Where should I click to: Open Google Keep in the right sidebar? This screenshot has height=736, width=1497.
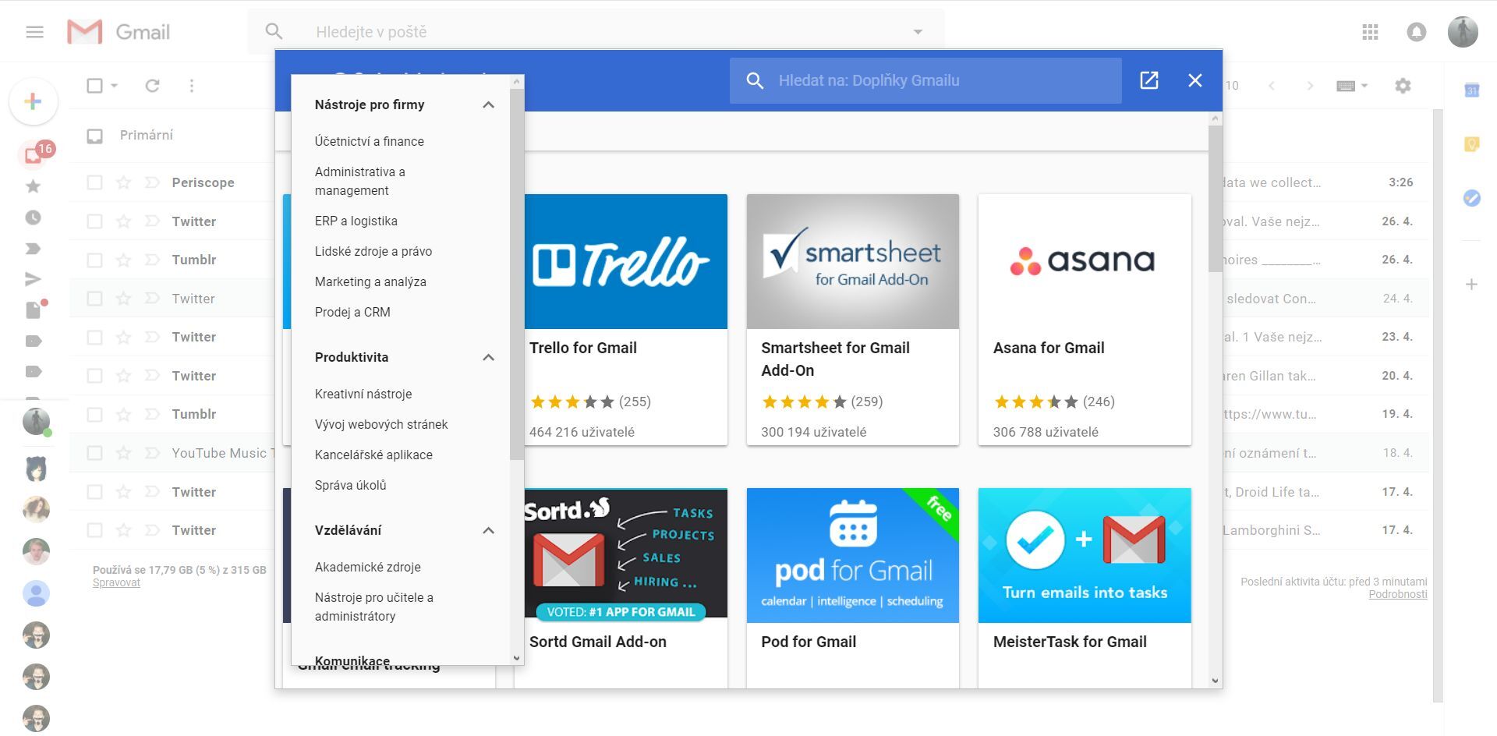(1471, 144)
